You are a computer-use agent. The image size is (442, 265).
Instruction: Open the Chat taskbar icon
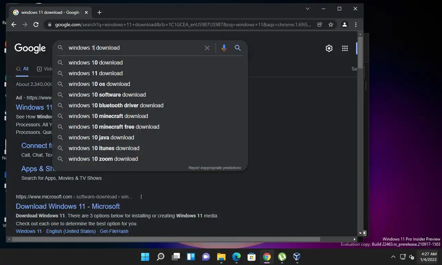pos(206,257)
